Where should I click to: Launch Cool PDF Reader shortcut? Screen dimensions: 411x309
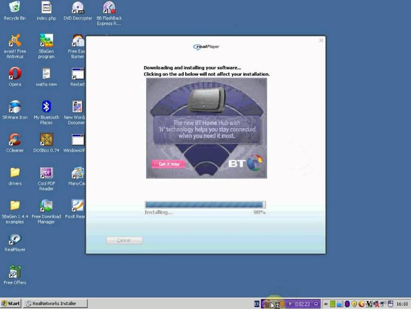(x=46, y=178)
